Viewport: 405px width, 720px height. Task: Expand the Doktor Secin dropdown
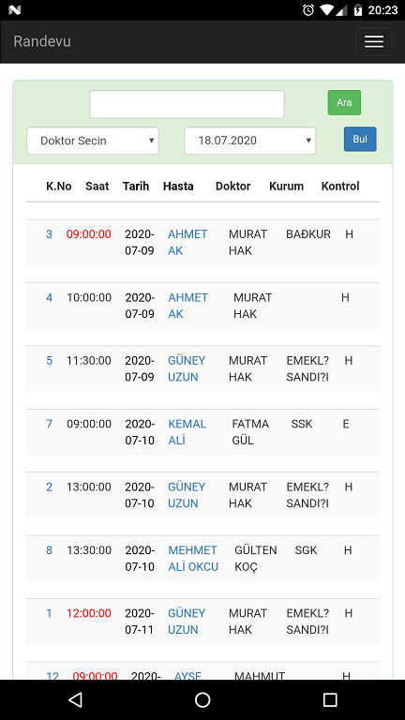click(x=93, y=141)
